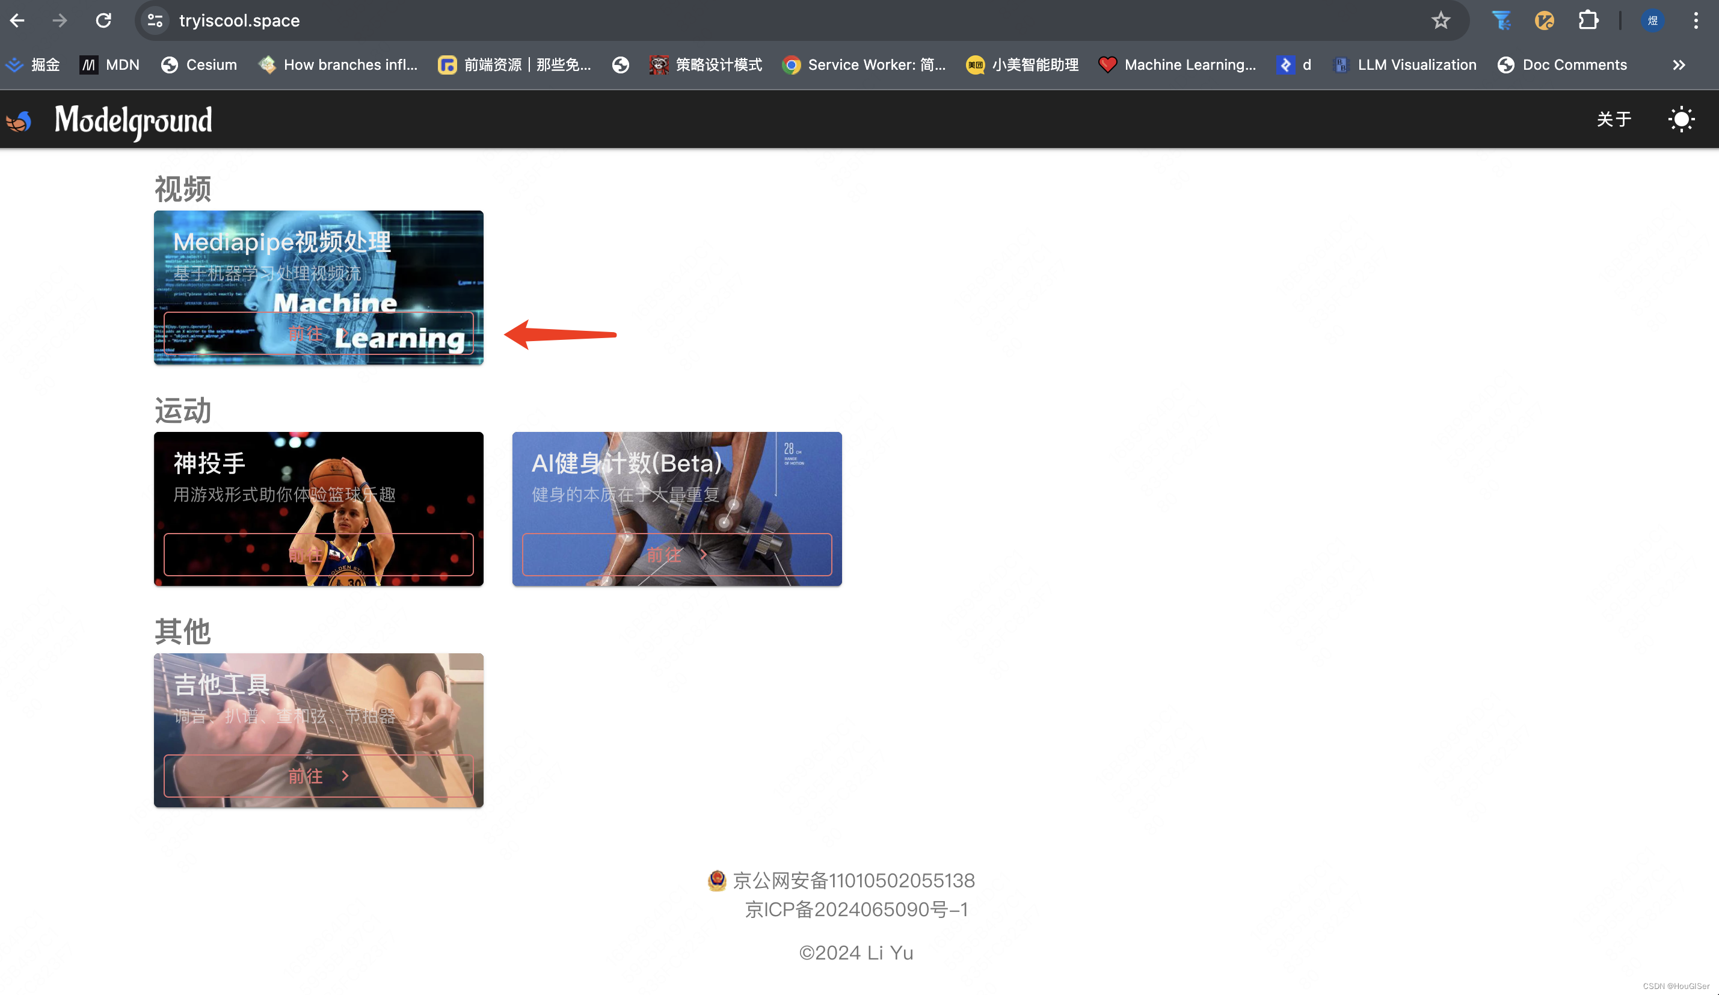Open 京ICP备2024065090号-1 link

point(856,909)
